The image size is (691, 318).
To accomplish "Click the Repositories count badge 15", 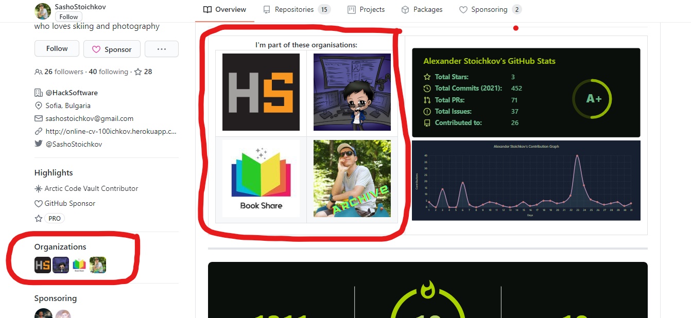I will 324,10.
